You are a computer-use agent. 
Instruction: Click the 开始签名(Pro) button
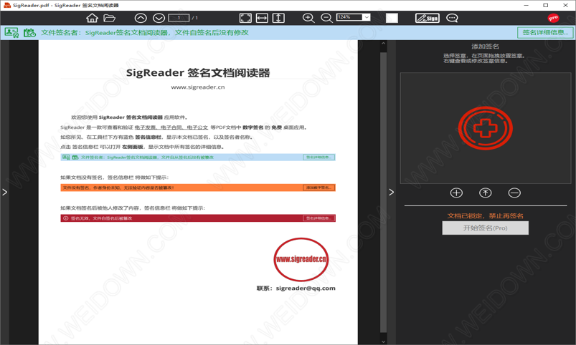tap(486, 228)
